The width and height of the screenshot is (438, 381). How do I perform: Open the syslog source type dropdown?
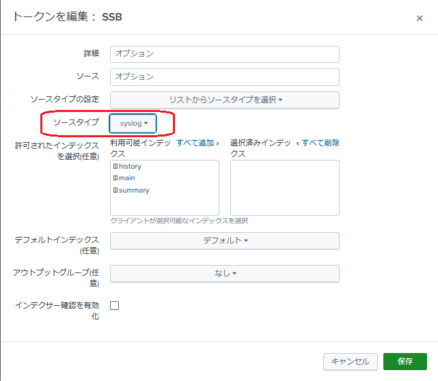[x=133, y=124]
